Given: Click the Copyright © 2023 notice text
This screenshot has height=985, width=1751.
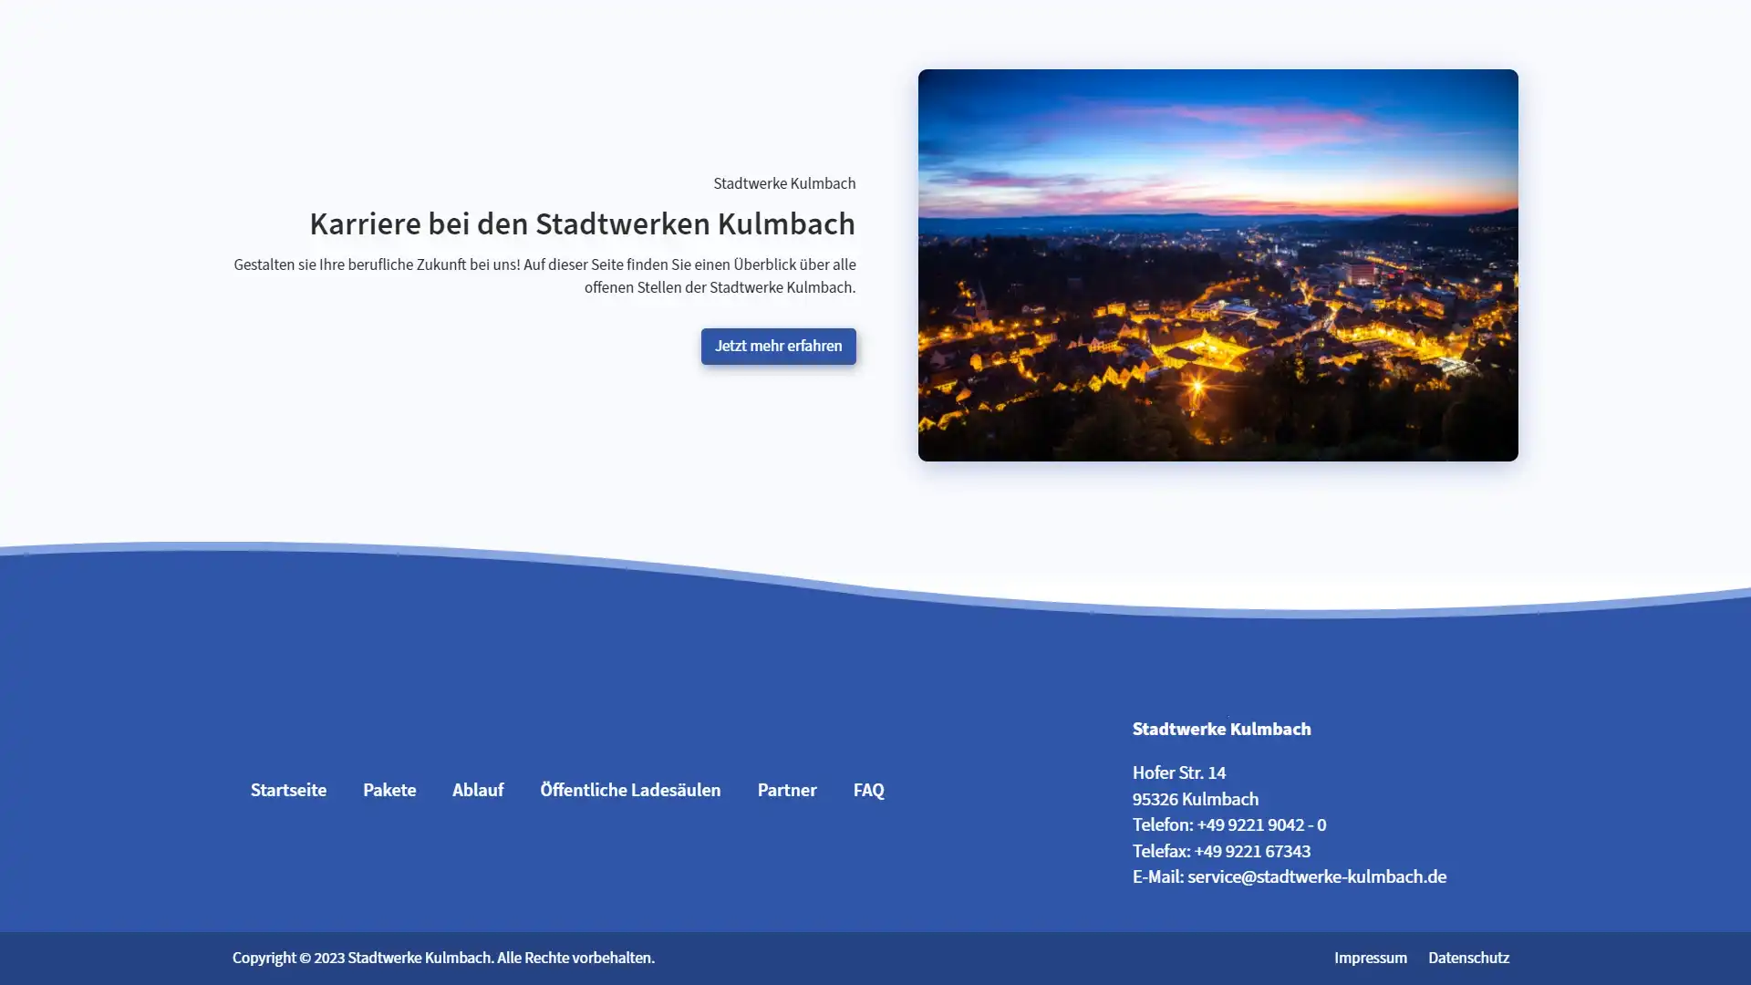Looking at the screenshot, I should point(443,958).
